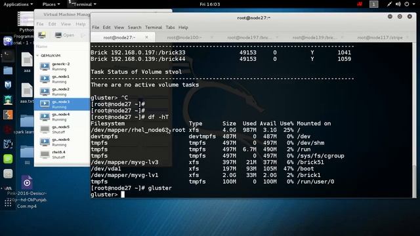Screen dimensions: 420x236
Task: Open the first dock icon with mask
Action: [8, 41]
